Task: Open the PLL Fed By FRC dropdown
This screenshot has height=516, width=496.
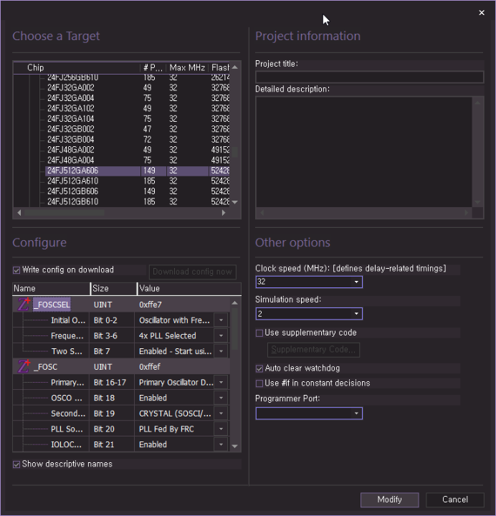Action: pos(221,429)
